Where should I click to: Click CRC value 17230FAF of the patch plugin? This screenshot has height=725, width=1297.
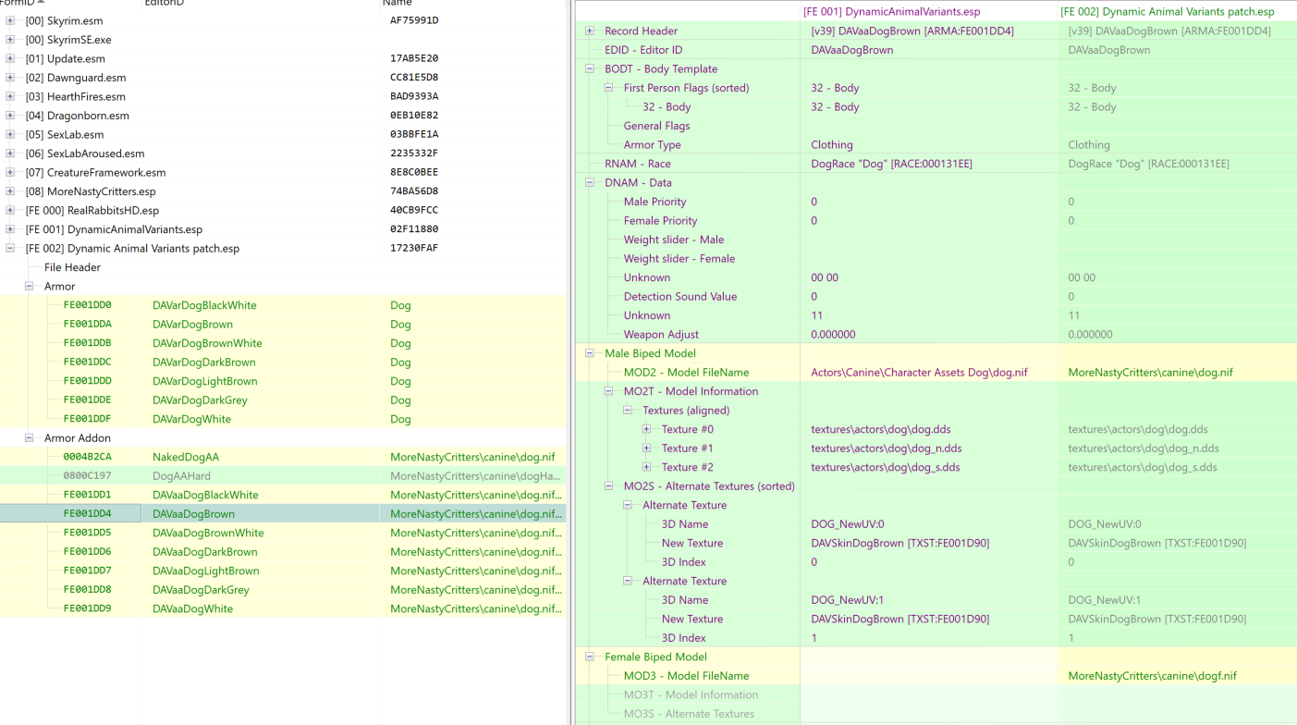(414, 249)
